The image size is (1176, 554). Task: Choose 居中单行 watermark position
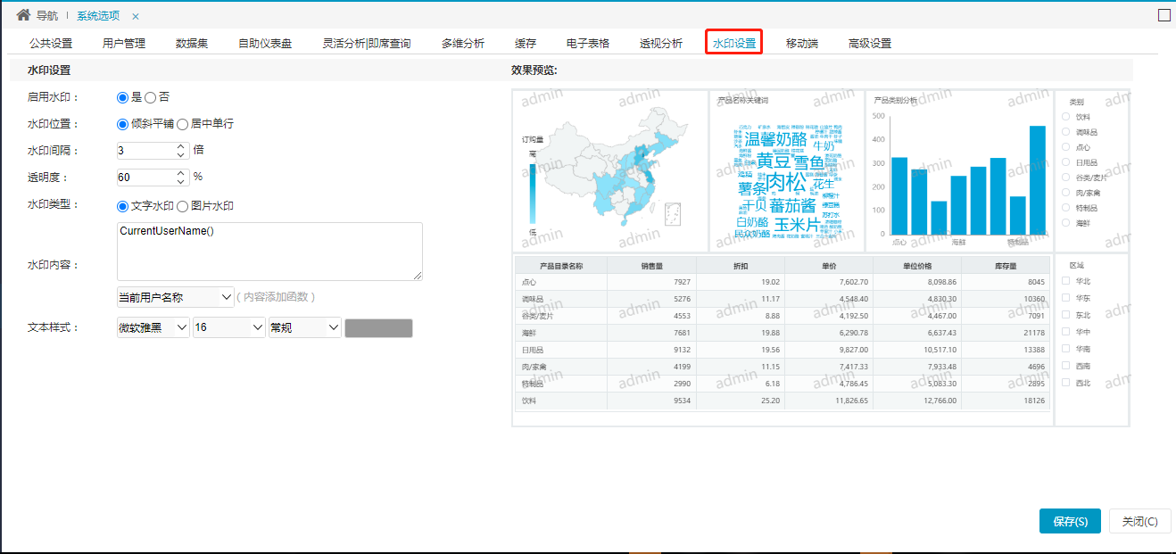tap(183, 124)
